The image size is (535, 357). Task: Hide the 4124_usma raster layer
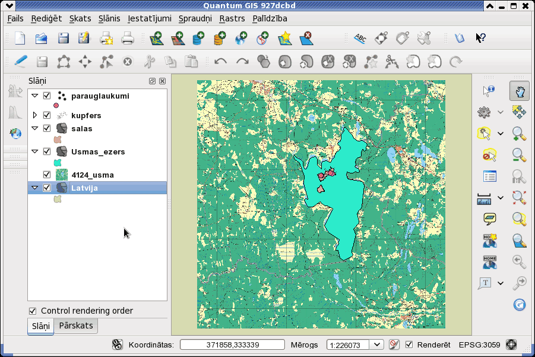click(x=47, y=175)
